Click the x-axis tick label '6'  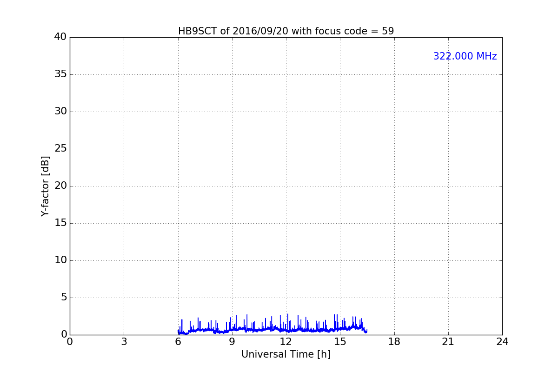(x=178, y=342)
